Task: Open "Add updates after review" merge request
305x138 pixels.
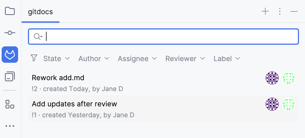Action: point(74,104)
